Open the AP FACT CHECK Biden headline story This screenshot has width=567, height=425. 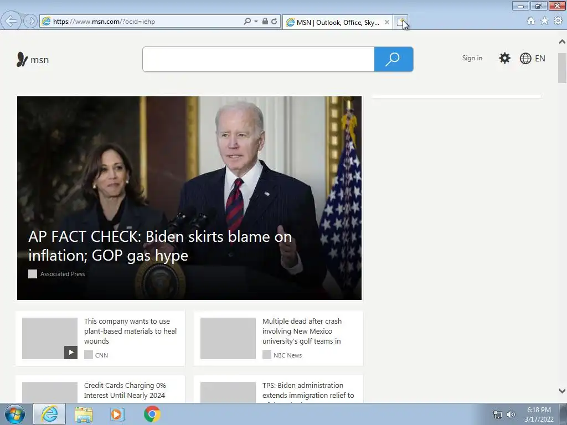click(160, 246)
